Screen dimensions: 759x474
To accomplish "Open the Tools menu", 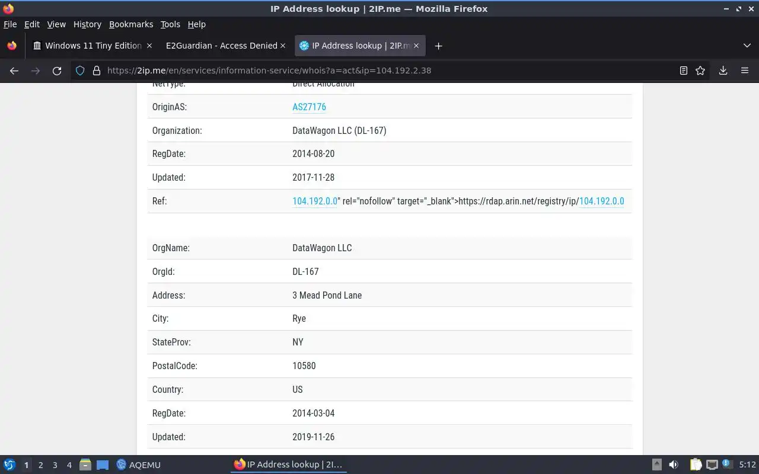I will [x=170, y=24].
